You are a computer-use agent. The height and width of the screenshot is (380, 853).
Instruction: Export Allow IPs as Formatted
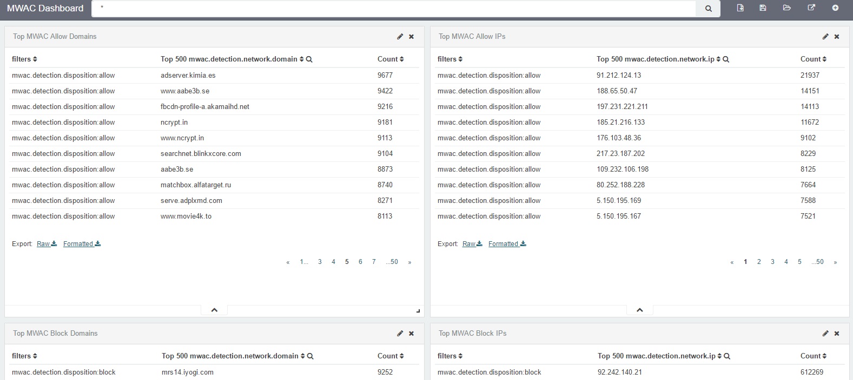507,244
